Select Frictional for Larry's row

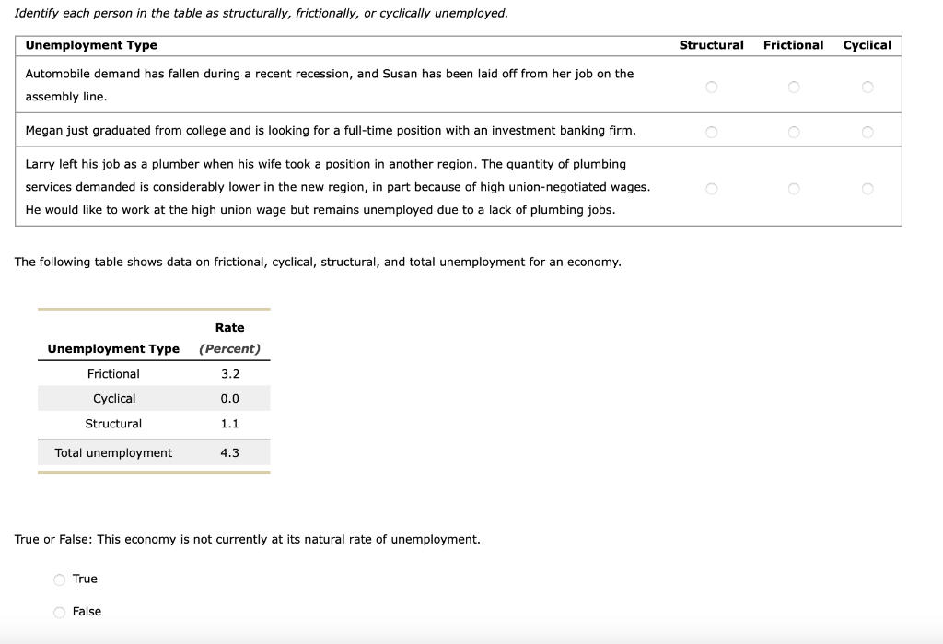pyautogui.click(x=793, y=189)
